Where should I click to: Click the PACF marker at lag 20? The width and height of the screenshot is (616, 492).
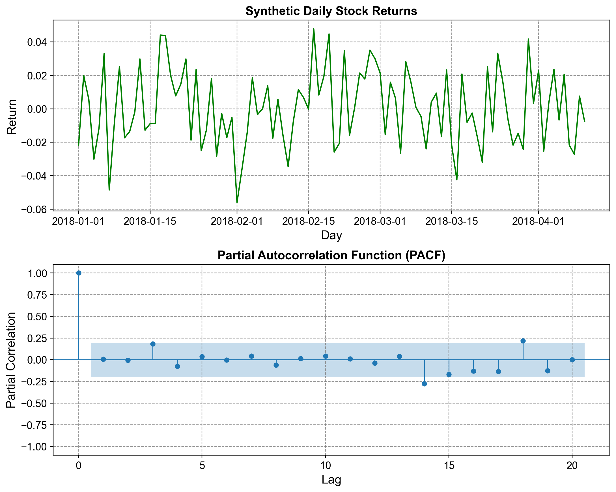[572, 360]
